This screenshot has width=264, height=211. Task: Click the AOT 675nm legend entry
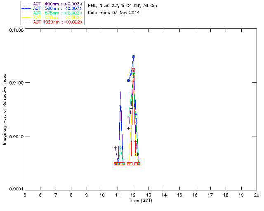(52, 13)
